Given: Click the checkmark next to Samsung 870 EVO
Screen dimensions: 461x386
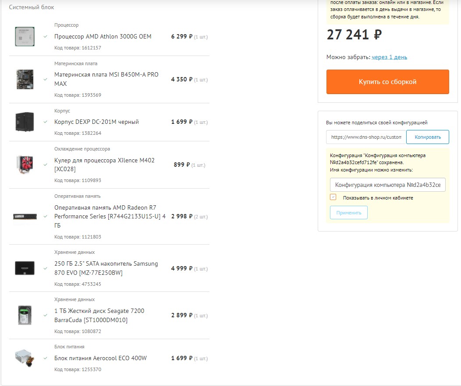Looking at the screenshot, I should (x=45, y=268).
